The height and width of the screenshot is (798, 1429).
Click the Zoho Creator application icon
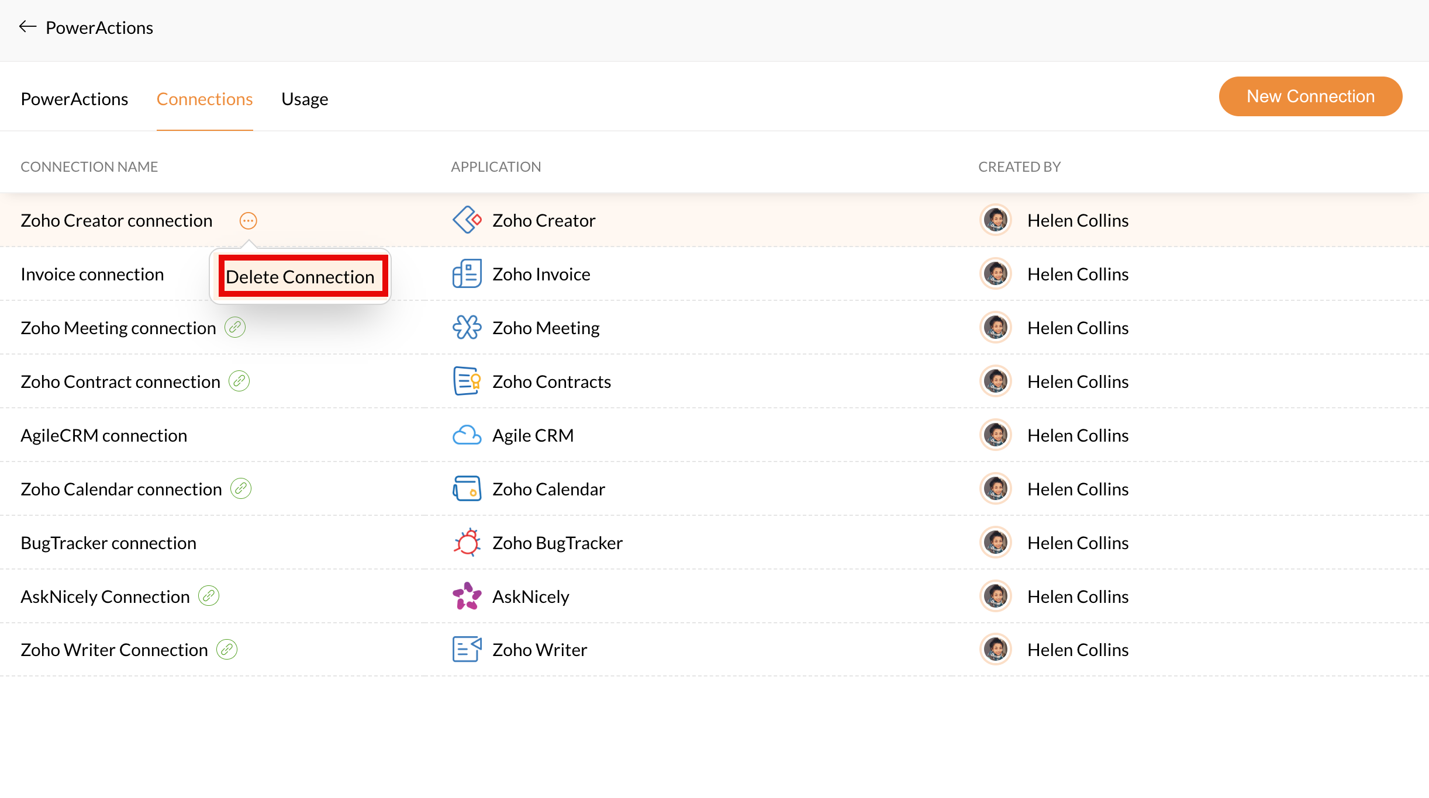coord(467,220)
